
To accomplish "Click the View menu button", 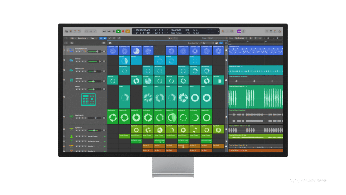I will (93, 38).
